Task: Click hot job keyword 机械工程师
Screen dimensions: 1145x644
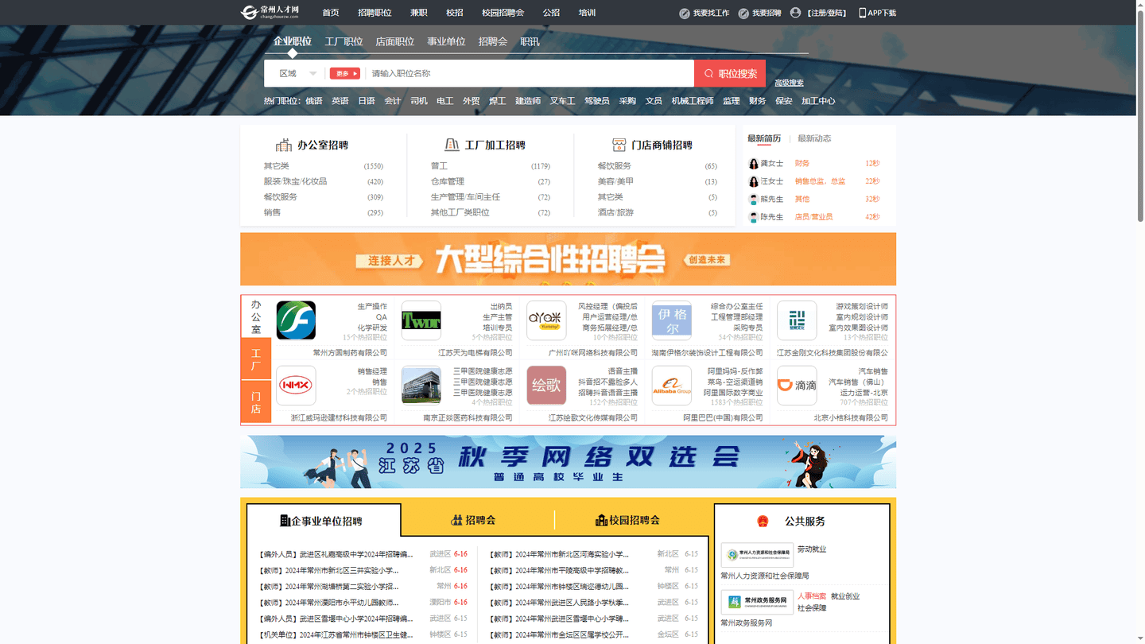Action: (693, 101)
